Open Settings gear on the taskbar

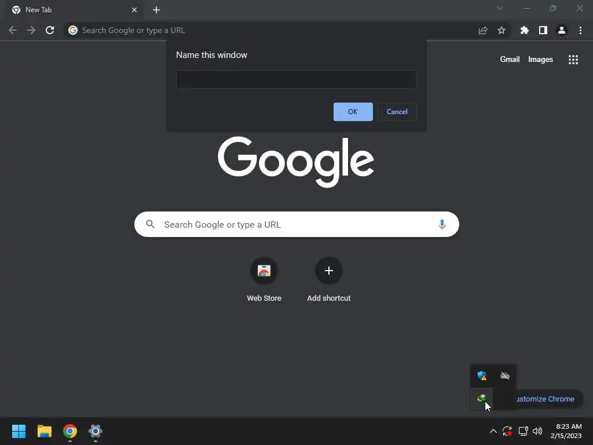click(96, 431)
